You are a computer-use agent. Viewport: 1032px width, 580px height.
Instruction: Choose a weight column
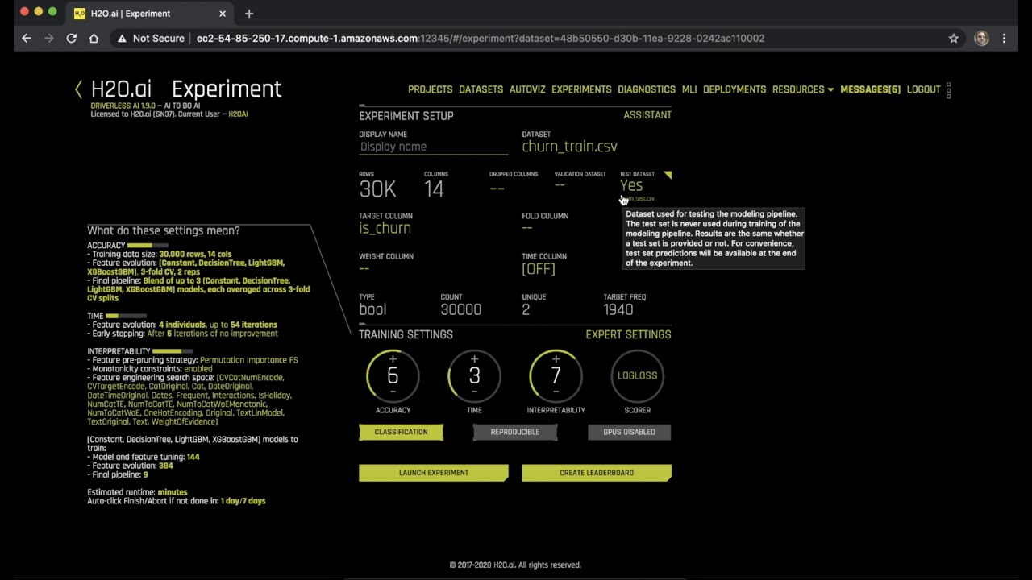coord(364,268)
